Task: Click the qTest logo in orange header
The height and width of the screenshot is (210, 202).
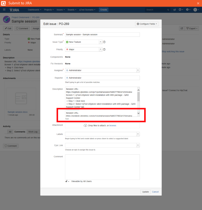Action: tap(4, 3)
